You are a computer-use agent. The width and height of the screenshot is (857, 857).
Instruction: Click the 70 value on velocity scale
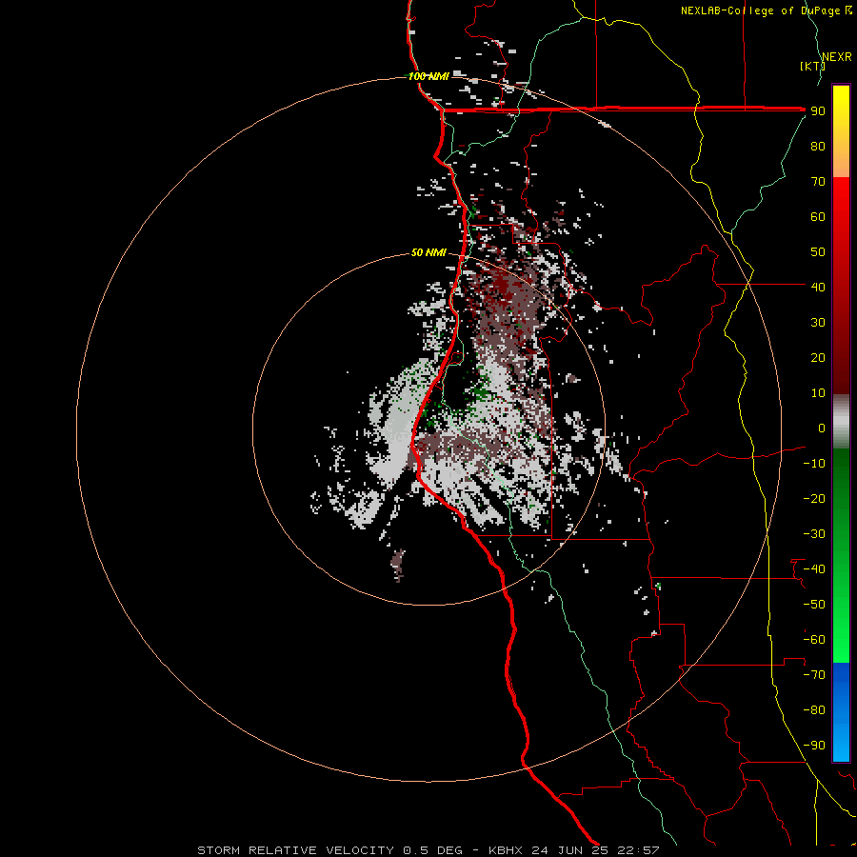(x=818, y=182)
